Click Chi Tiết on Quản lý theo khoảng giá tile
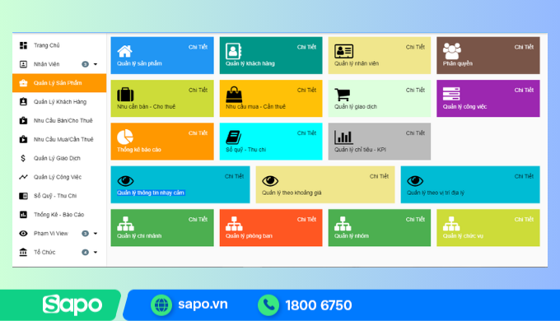Image resolution: width=560 pixels, height=321 pixels. click(379, 176)
